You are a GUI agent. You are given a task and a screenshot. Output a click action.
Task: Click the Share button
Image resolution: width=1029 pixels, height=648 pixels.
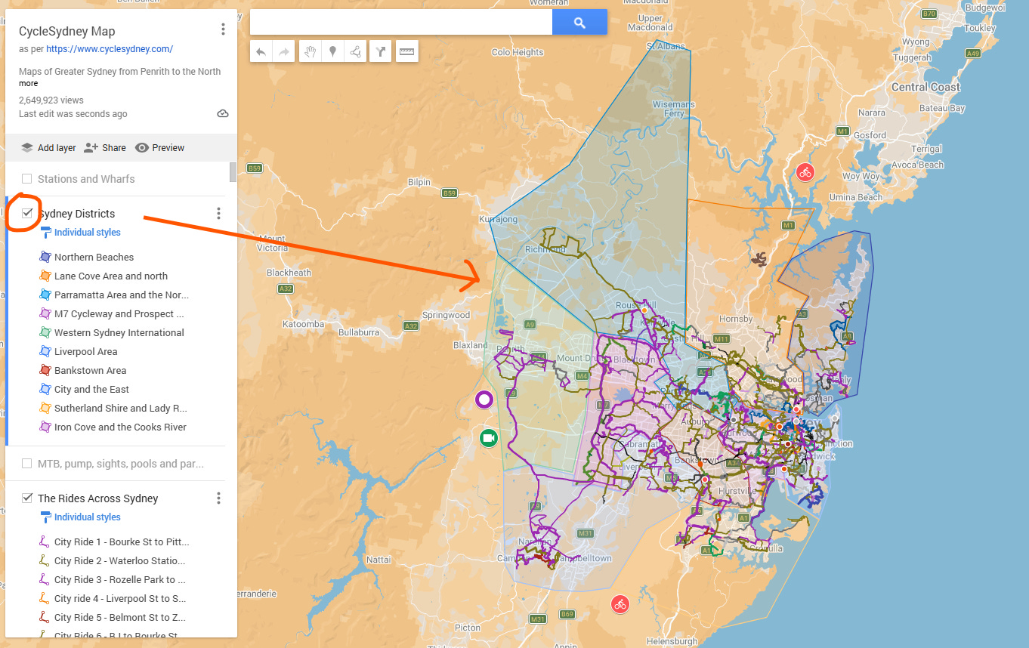click(x=105, y=148)
